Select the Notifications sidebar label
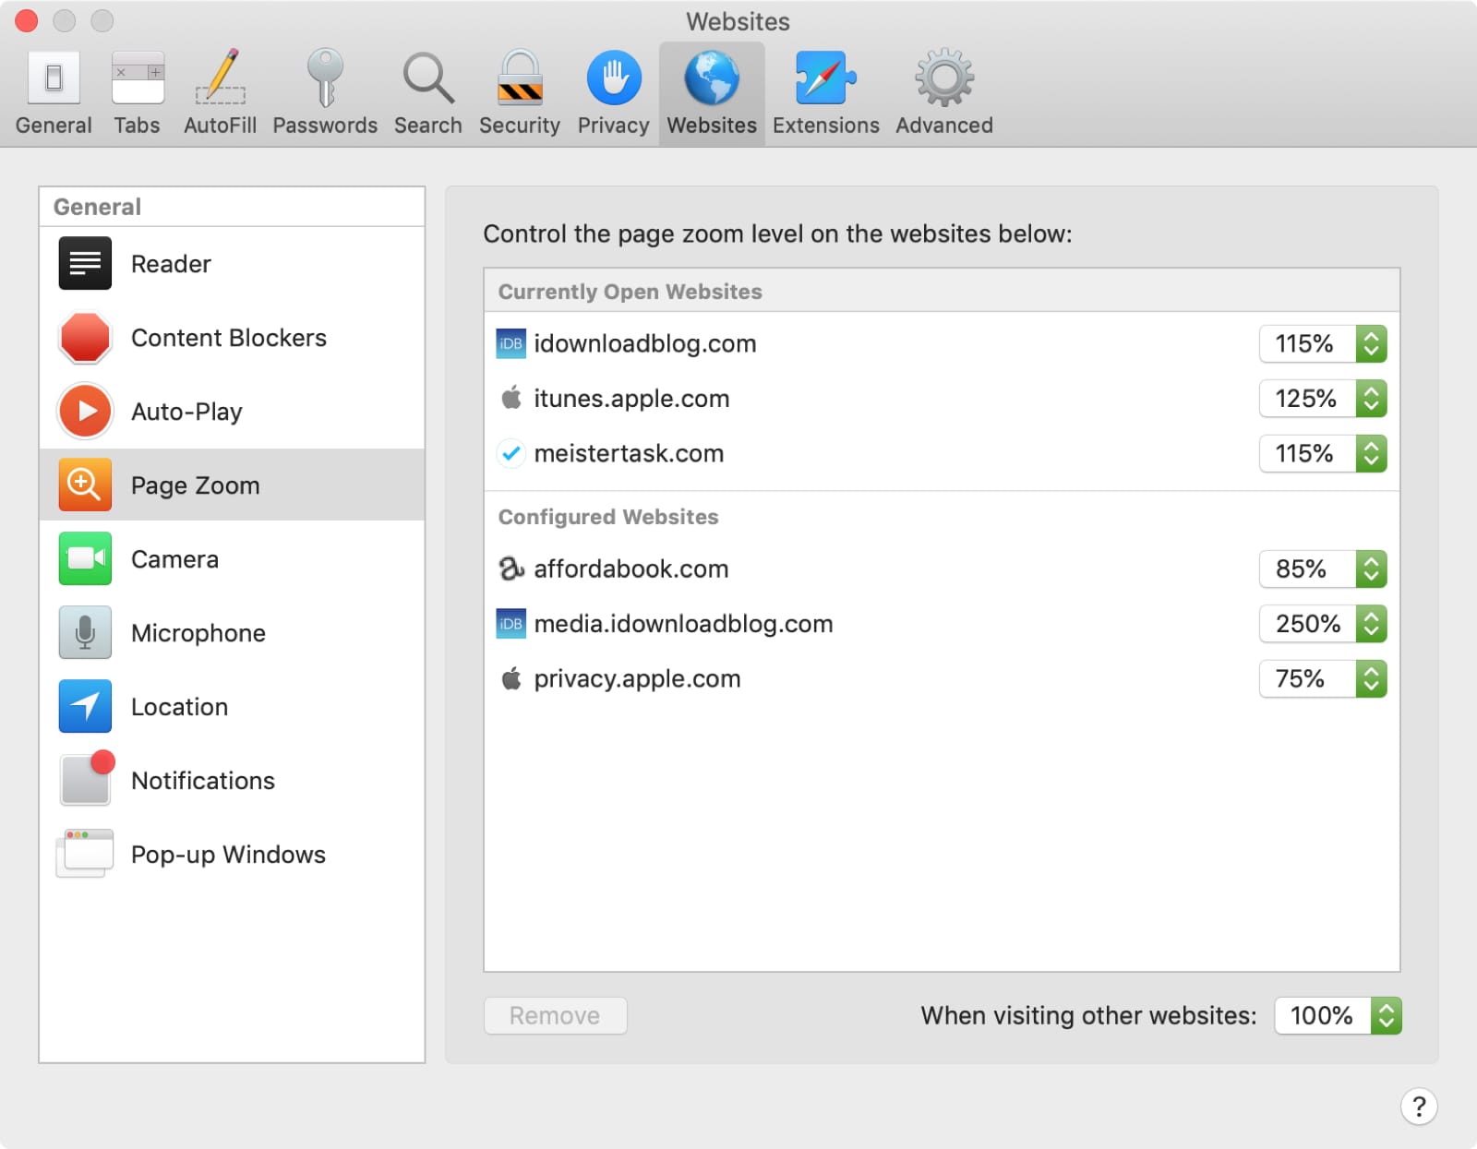 pyautogui.click(x=203, y=781)
